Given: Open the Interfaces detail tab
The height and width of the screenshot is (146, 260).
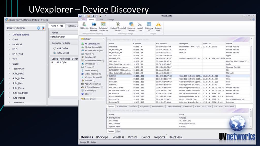Looking at the screenshot, I should 133,106.
